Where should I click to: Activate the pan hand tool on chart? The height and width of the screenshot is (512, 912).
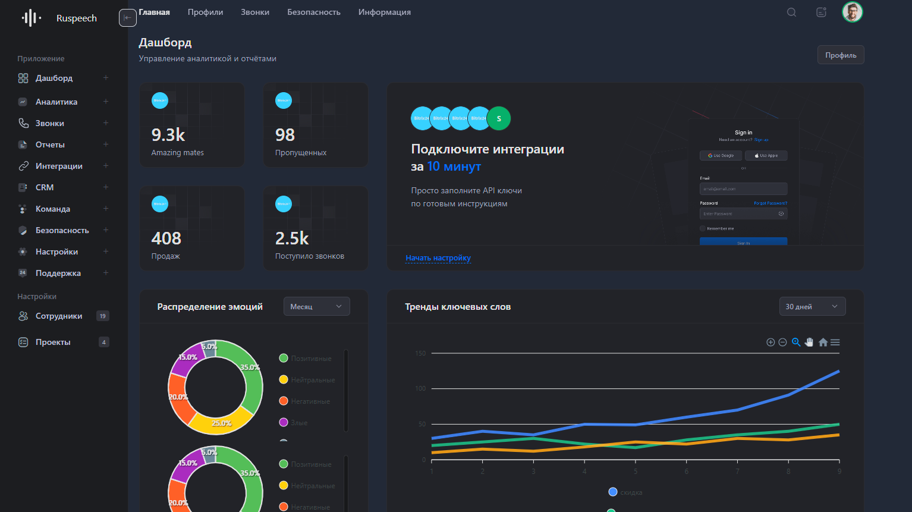[809, 342]
